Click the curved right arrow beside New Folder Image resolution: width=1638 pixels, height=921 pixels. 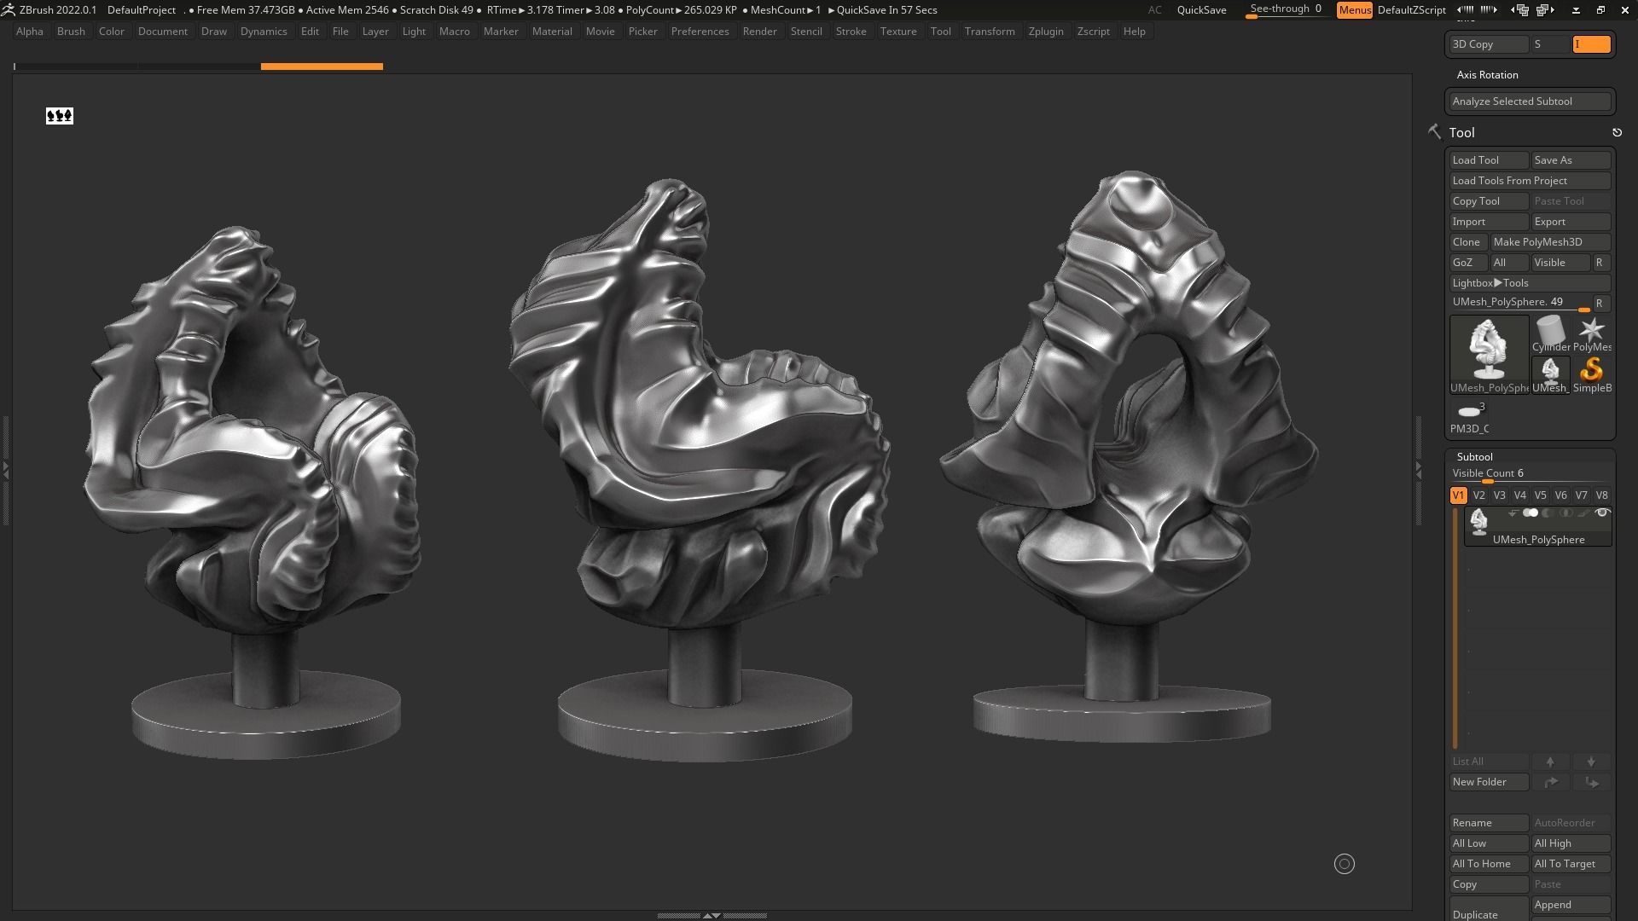pos(1550,782)
